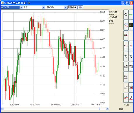Image resolution: width=134 pixels, height=113 pixels.
Task: Select the red pencil line color icon
Action: tap(131, 98)
